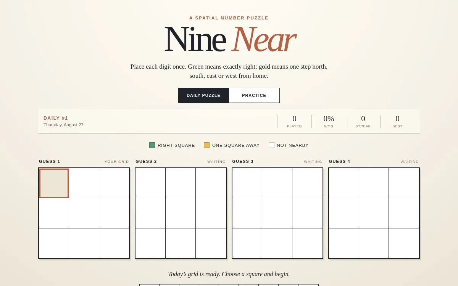Select the bottom-middle cell of Guess 1 grid

click(84, 243)
